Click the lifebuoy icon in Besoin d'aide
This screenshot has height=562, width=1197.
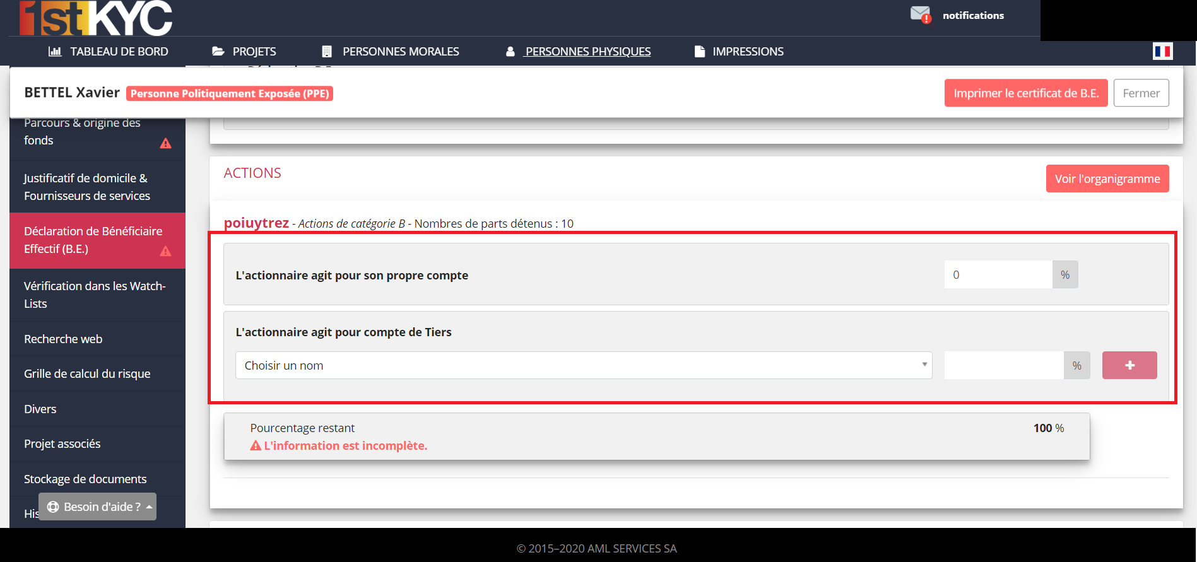click(53, 506)
